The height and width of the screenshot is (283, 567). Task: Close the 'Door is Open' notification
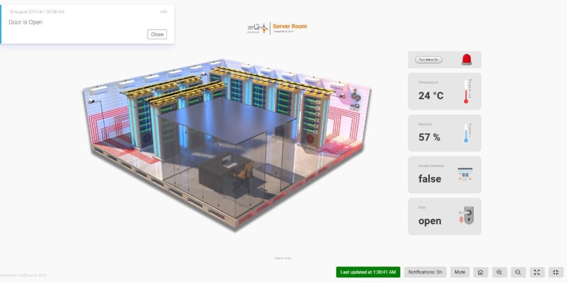pyautogui.click(x=157, y=34)
